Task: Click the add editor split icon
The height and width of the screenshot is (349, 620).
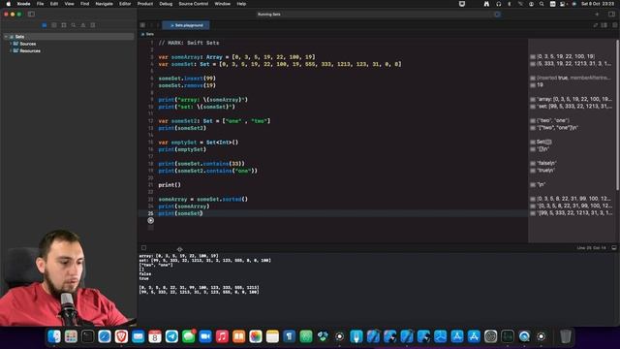Action: click(x=614, y=25)
